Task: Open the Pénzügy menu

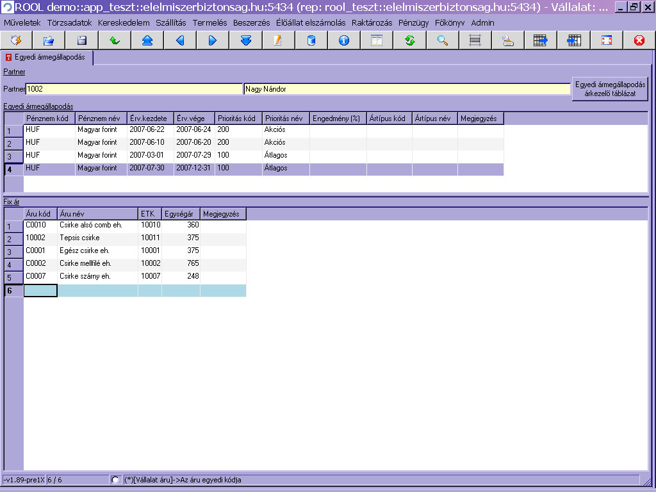Action: click(x=413, y=22)
